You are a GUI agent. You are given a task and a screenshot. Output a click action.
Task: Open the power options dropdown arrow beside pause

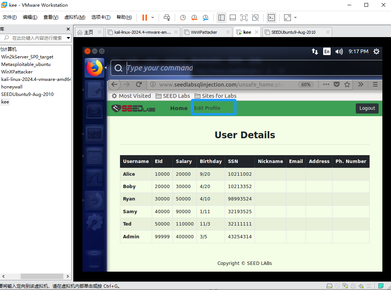[153, 18]
